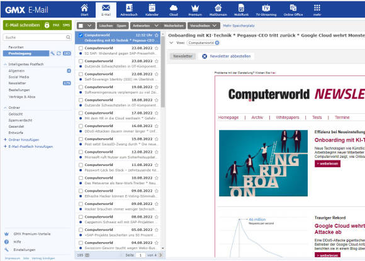365x261 pixels.
Task: Open the Kalender icon
Action: point(152,10)
